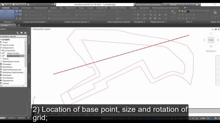The height and width of the screenshot is (123, 220).
Task: Select the Array tool in Modify panel
Action: [159, 18]
